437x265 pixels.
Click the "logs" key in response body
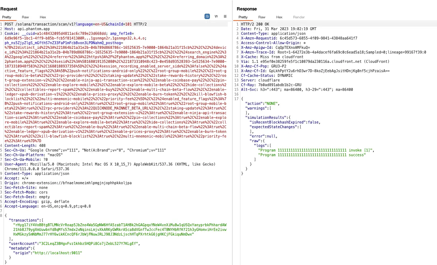click(261, 145)
